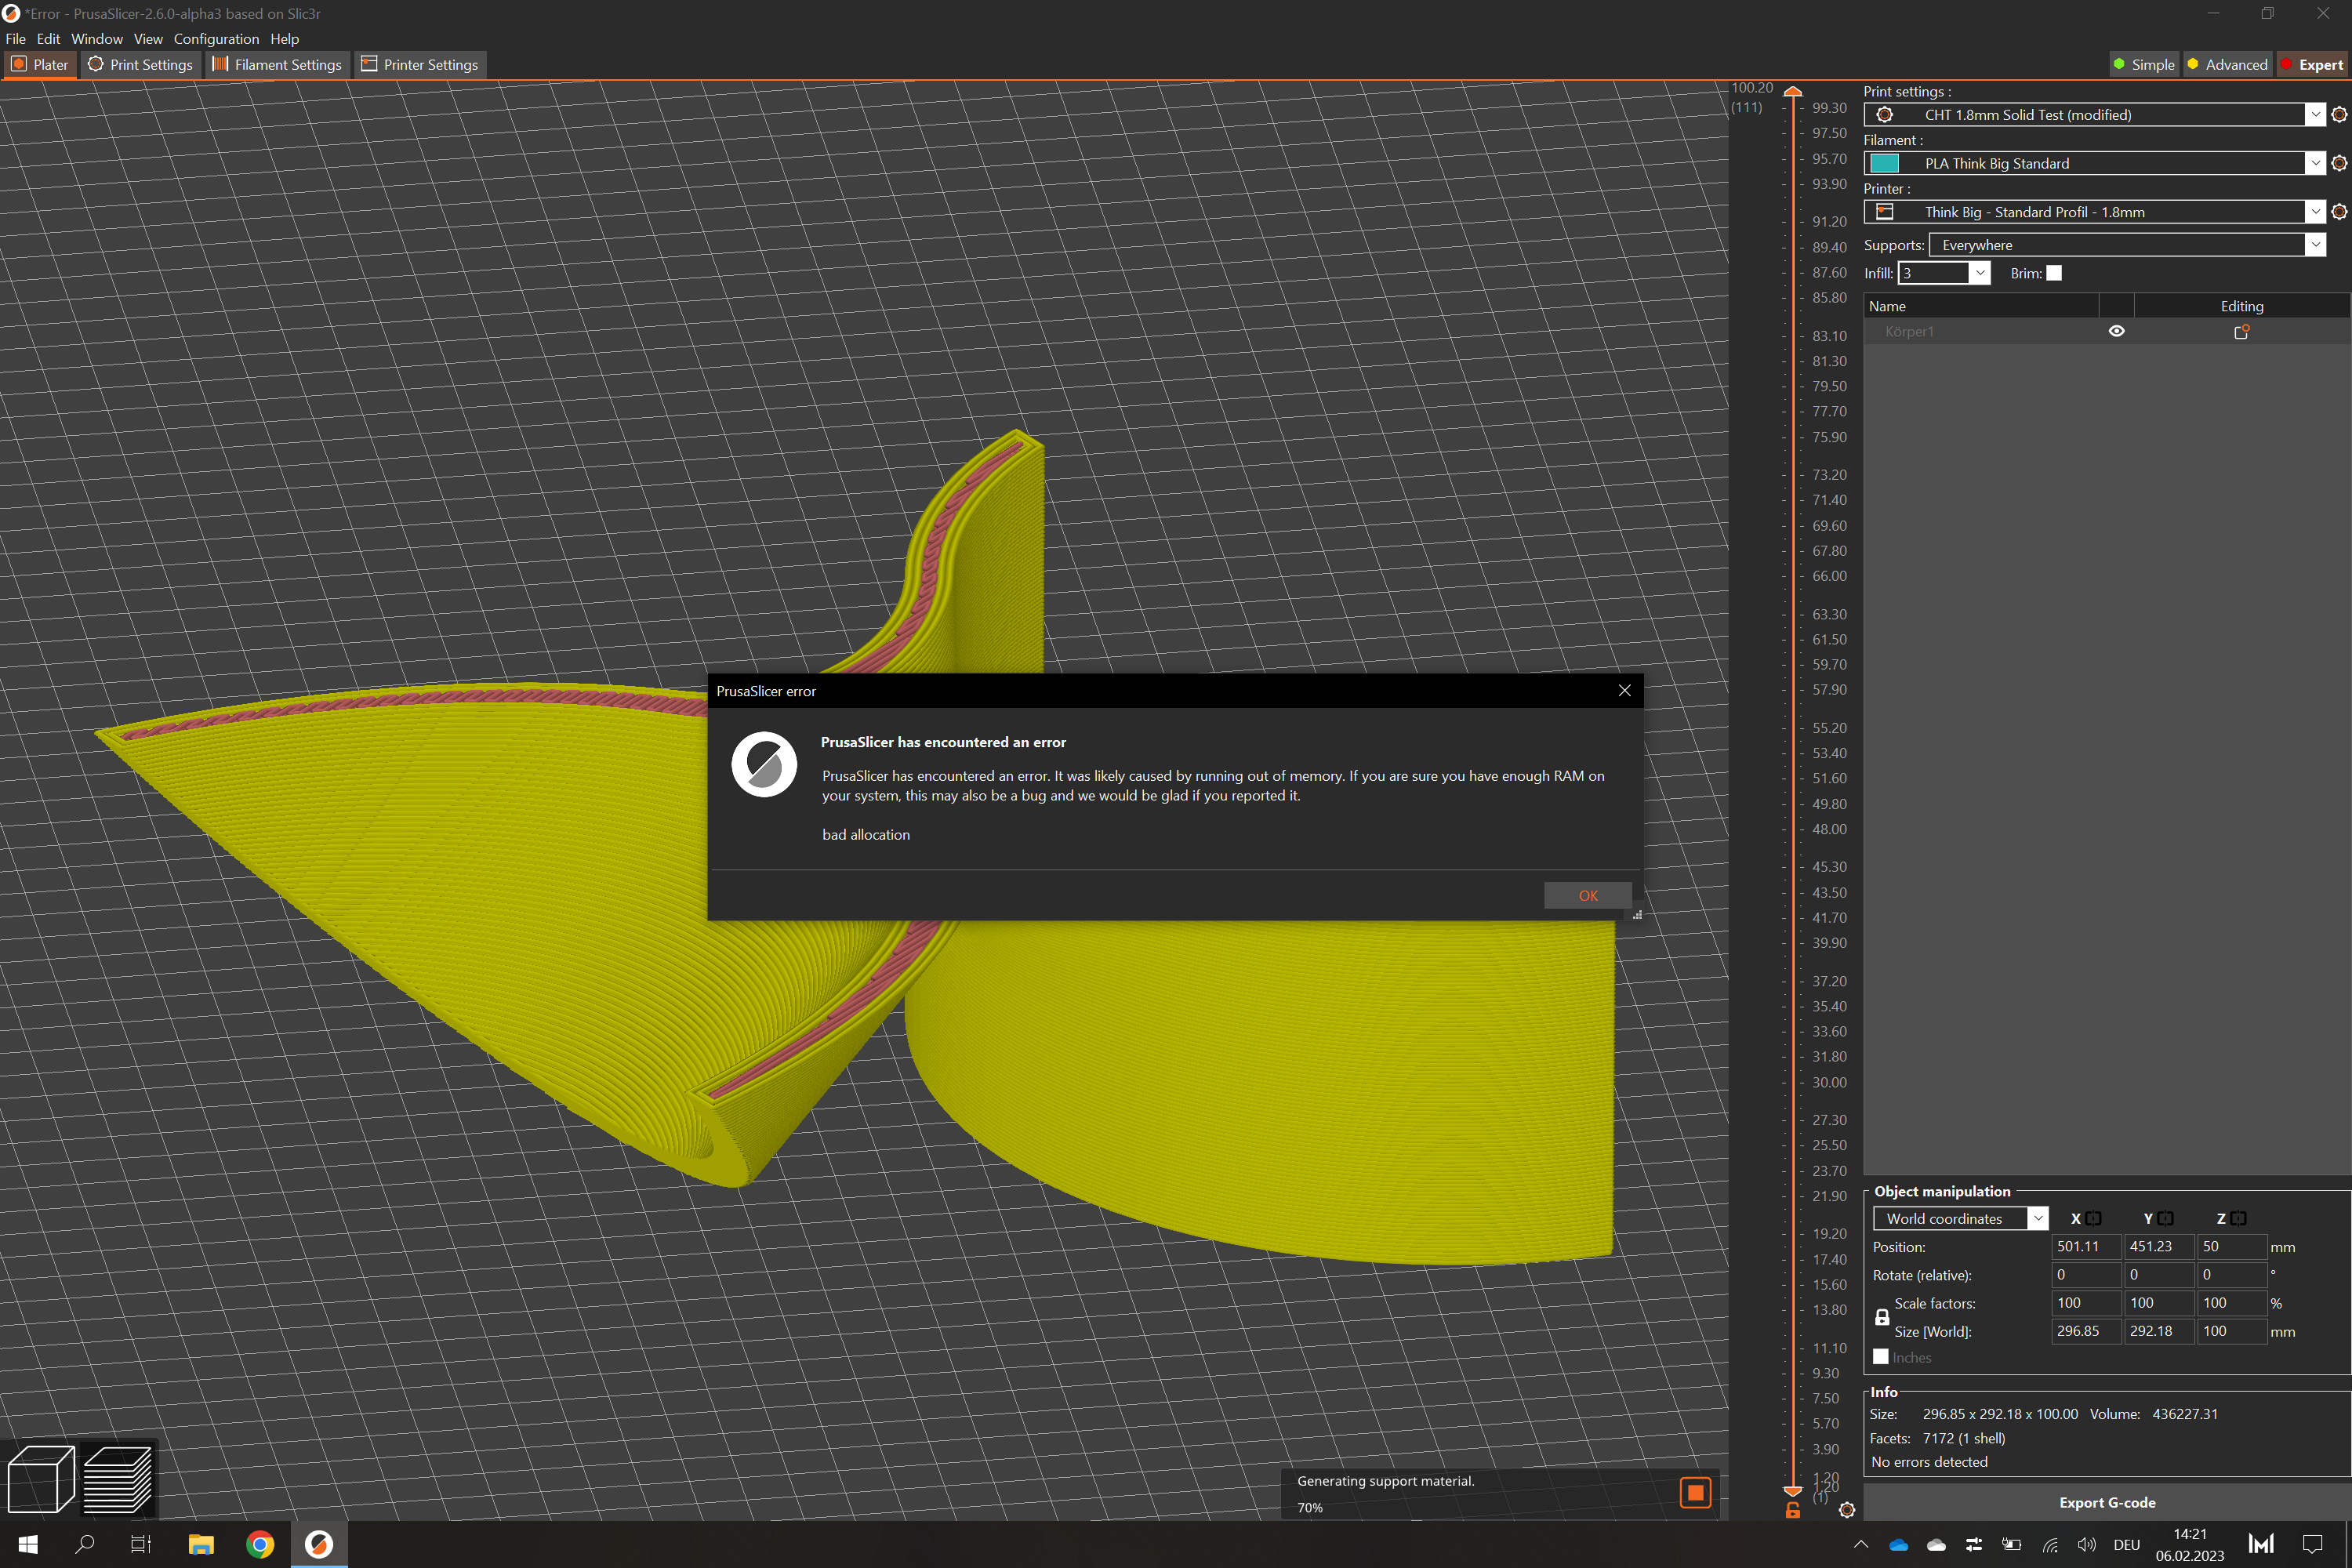2352x1568 pixels.
Task: Switch to the Filament Settings tab
Action: [x=277, y=64]
